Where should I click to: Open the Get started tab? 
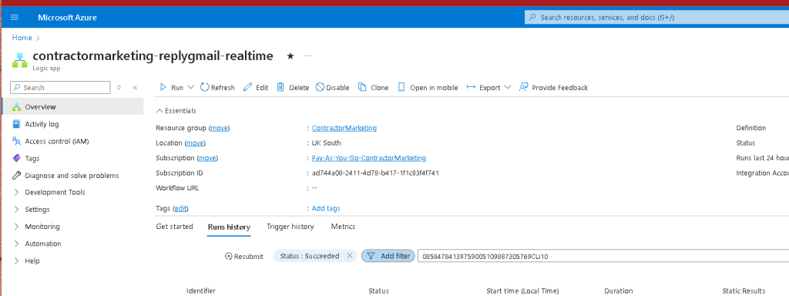pos(174,227)
